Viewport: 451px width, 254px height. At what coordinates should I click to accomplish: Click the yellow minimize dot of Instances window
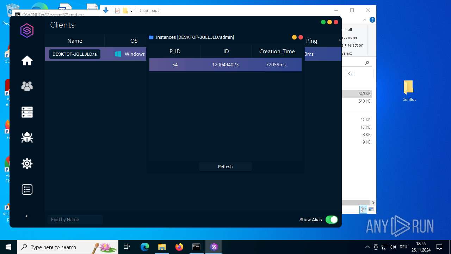coord(294,37)
